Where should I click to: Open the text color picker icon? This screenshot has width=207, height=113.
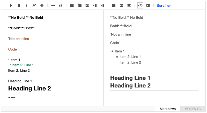(34, 5)
